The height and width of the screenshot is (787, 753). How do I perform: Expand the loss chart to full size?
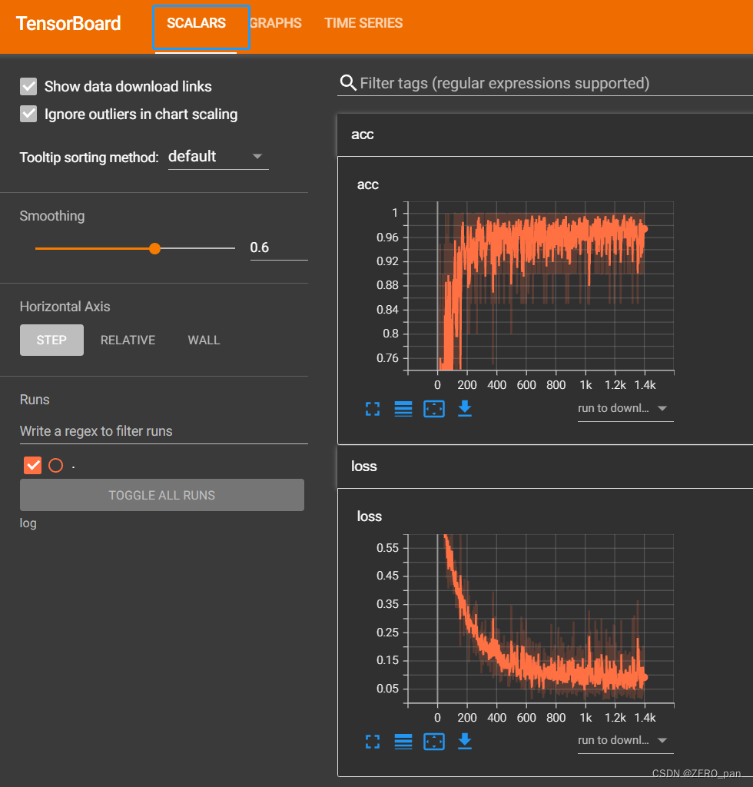[372, 742]
